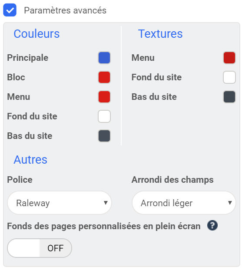The image size is (242, 270).
Task: Click the Arrondi des champs label
Action: [x=172, y=180]
